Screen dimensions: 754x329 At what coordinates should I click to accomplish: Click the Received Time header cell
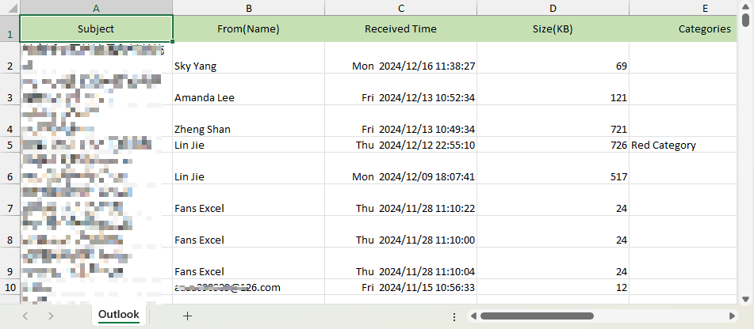(x=400, y=29)
